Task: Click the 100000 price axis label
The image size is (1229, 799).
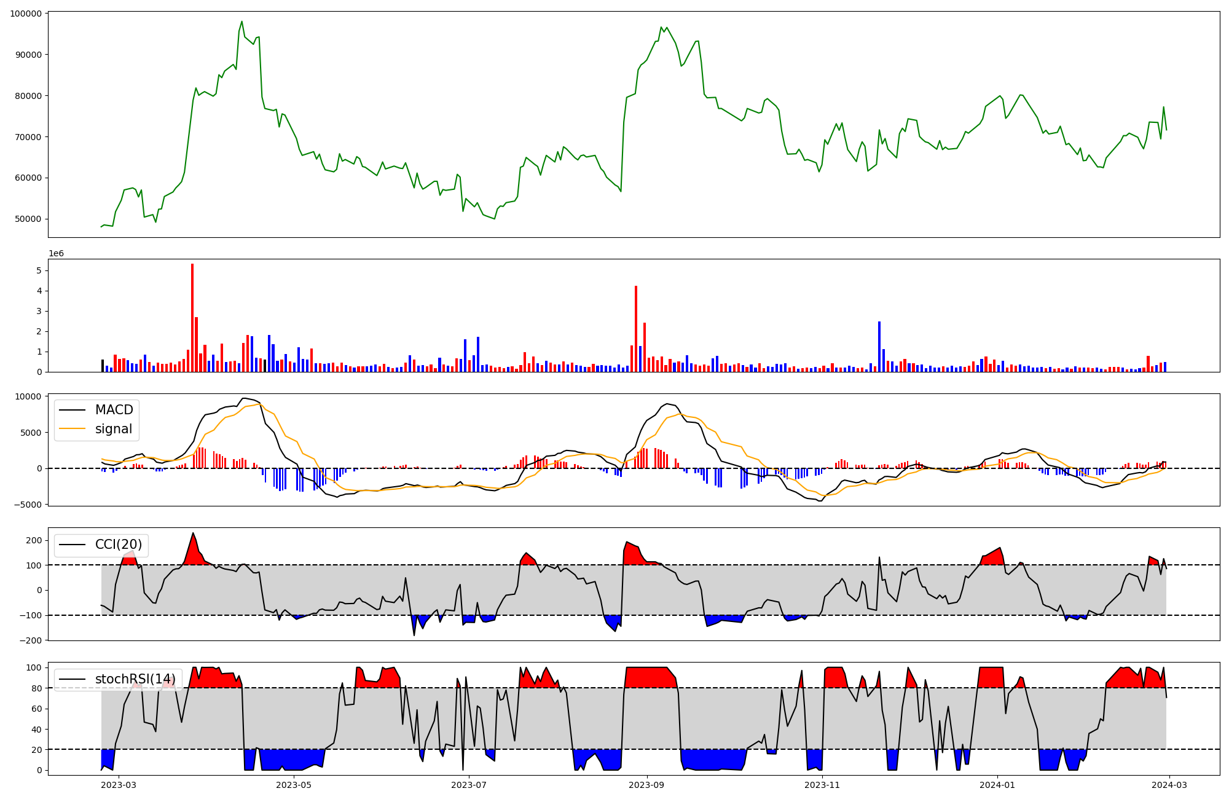Action: 26,14
